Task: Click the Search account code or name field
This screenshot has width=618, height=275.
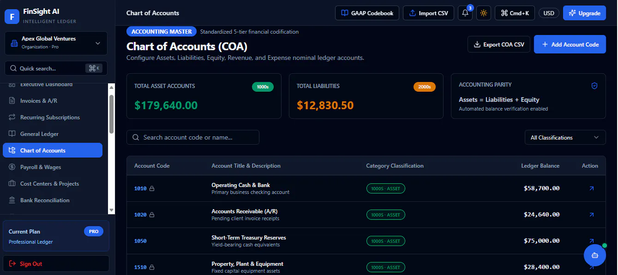Action: click(193, 137)
